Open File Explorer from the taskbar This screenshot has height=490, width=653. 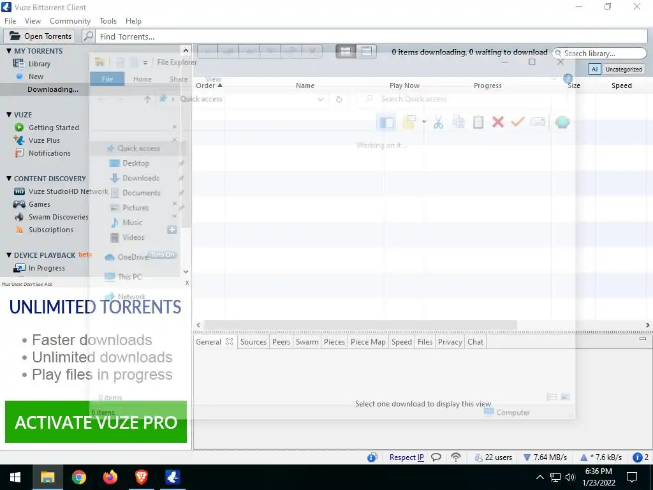pyautogui.click(x=47, y=477)
